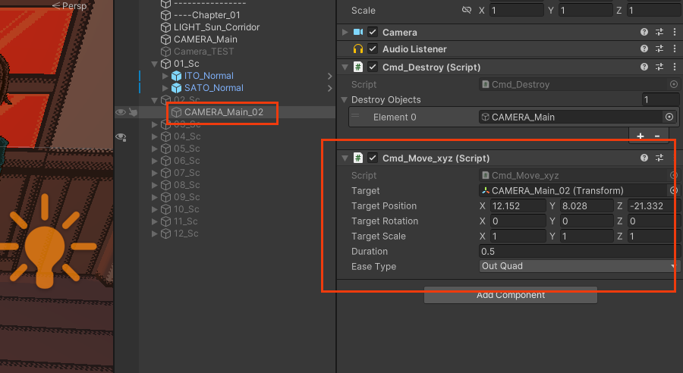683x373 pixels.
Task: Toggle the constrained proportions link beside Scale
Action: tap(467, 11)
